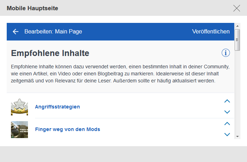Move Angriffsstrategien up with its up chevron
The height and width of the screenshot is (162, 247).
[x=227, y=101]
